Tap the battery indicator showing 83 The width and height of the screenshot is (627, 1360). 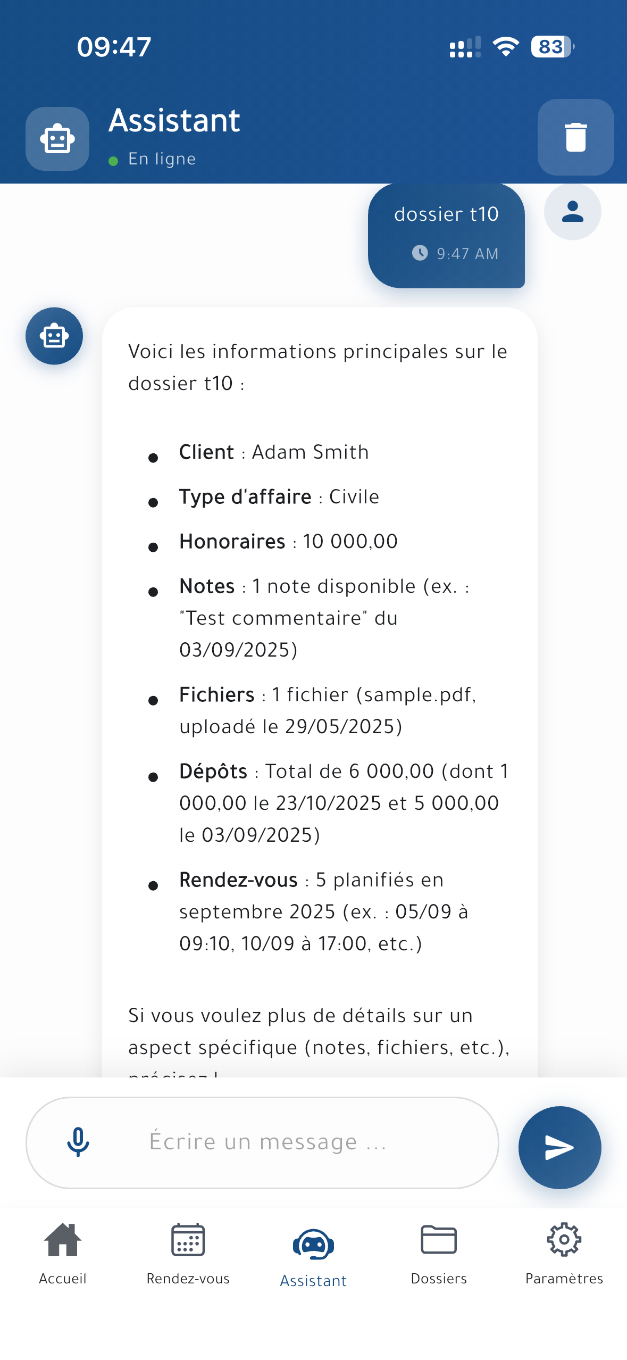pyautogui.click(x=552, y=47)
